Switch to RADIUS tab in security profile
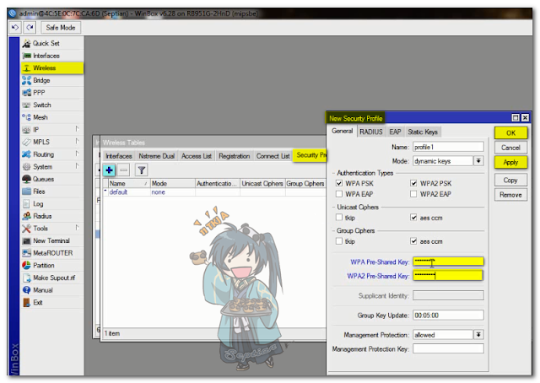540x383 pixels. click(371, 132)
